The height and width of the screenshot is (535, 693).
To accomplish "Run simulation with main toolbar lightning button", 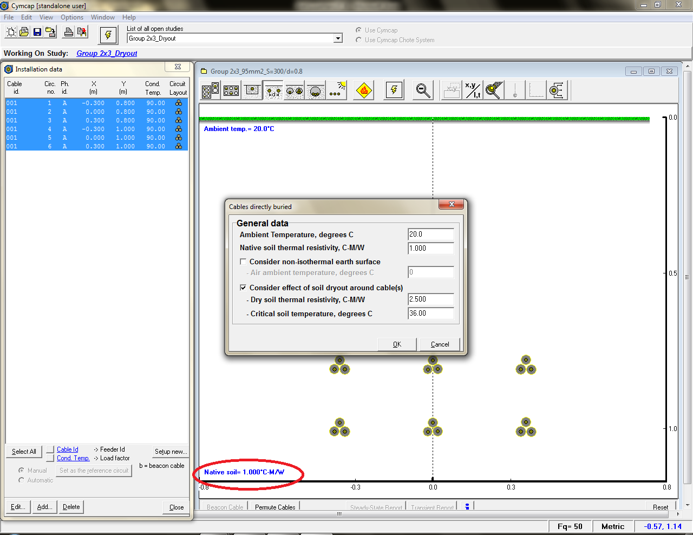I will (108, 35).
